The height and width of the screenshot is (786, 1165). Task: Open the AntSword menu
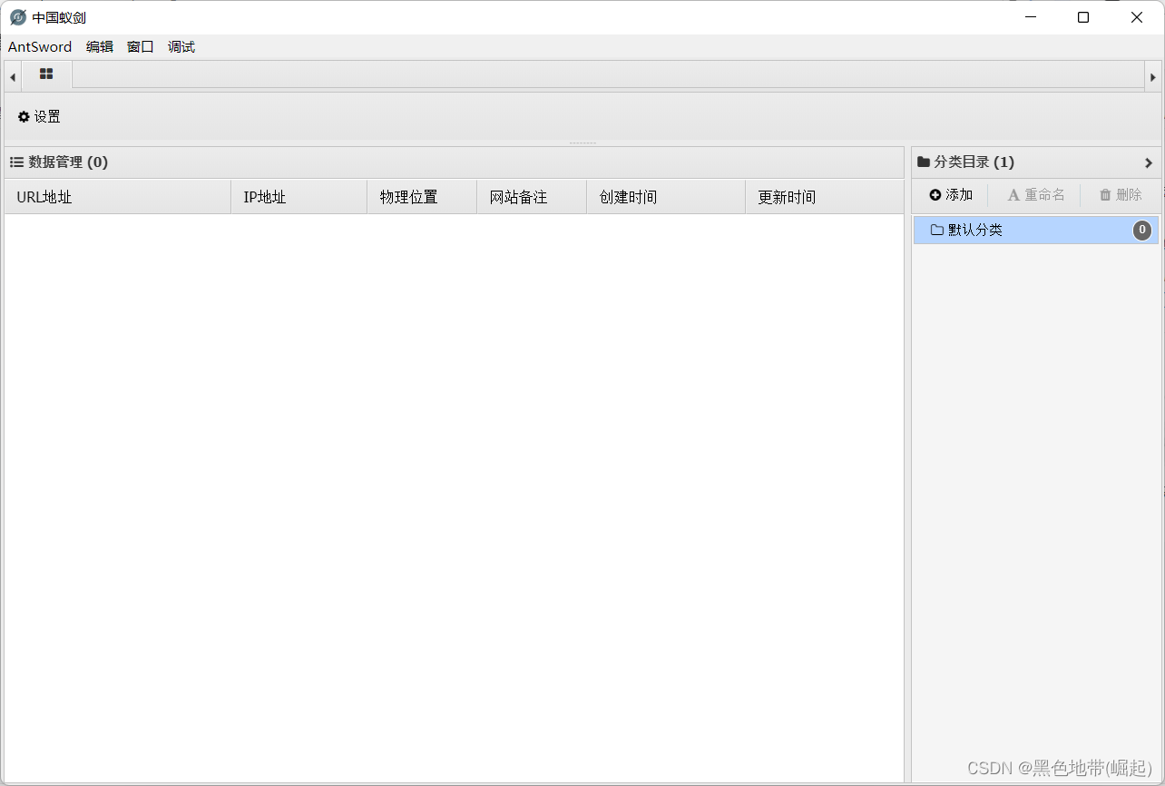pos(40,47)
